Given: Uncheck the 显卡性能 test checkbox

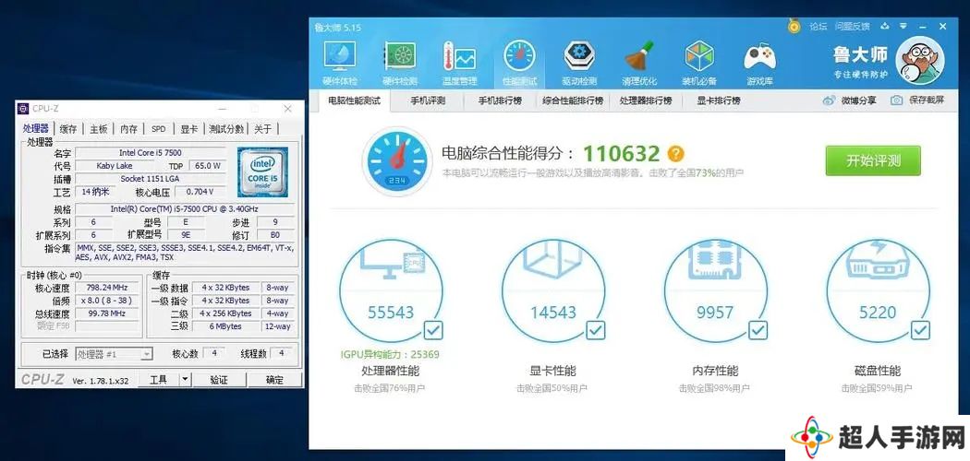Looking at the screenshot, I should click(596, 330).
